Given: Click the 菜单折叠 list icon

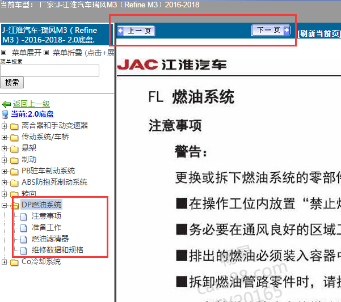Looking at the screenshot, I should [x=46, y=53].
